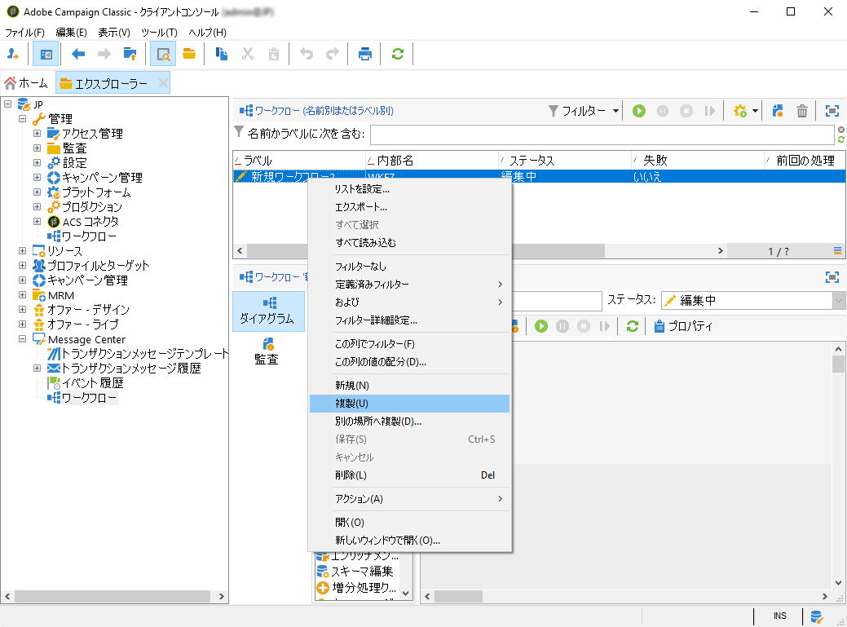Image resolution: width=847 pixels, height=627 pixels.
Task: Select MRM folder in the tree
Action: pyautogui.click(x=60, y=295)
